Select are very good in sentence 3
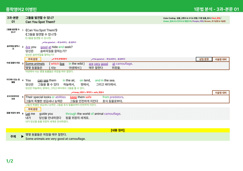This screenshot has height=171, width=243. point(98,64)
